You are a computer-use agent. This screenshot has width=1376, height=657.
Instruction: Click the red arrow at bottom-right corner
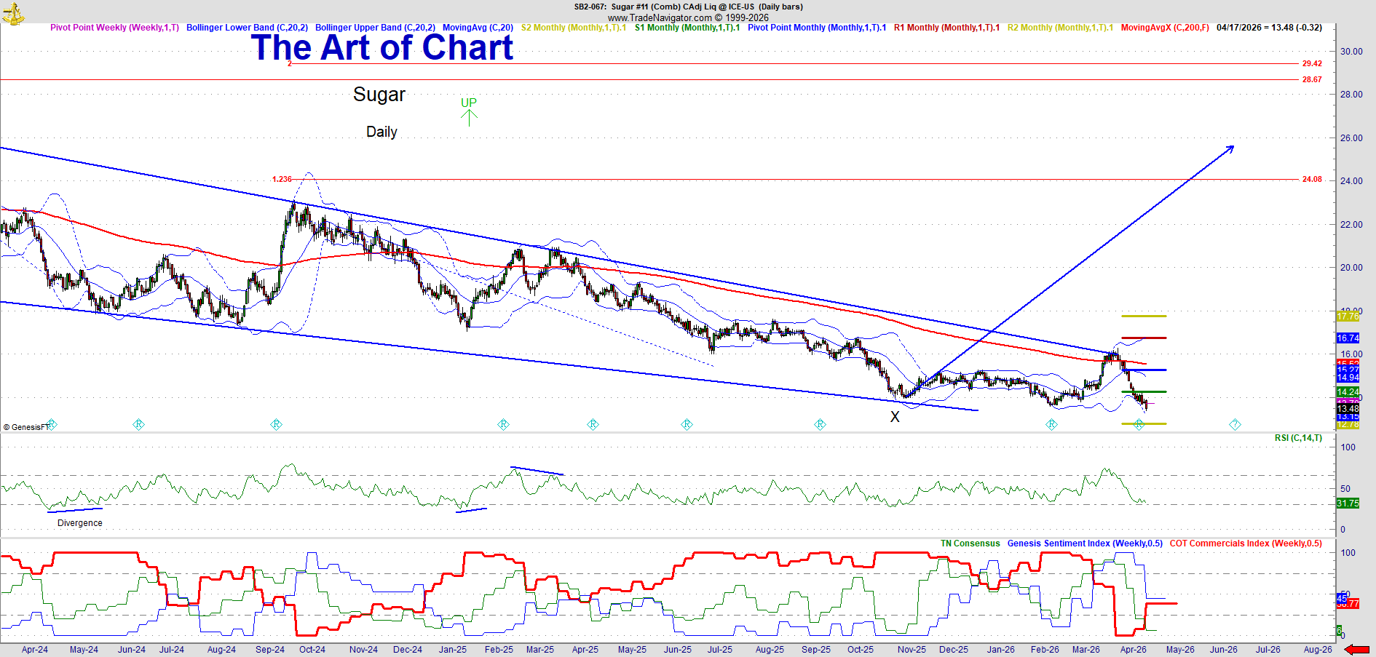pyautogui.click(x=1356, y=650)
